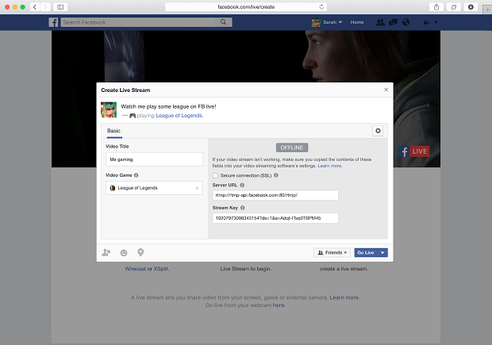Click the privacy shortcuts lock icon
This screenshot has width=492, height=345.
[x=426, y=22]
